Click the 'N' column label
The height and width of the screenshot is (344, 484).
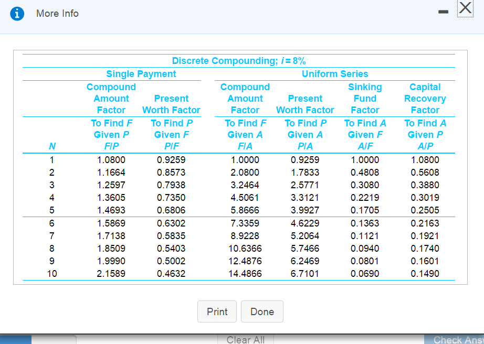(x=52, y=146)
